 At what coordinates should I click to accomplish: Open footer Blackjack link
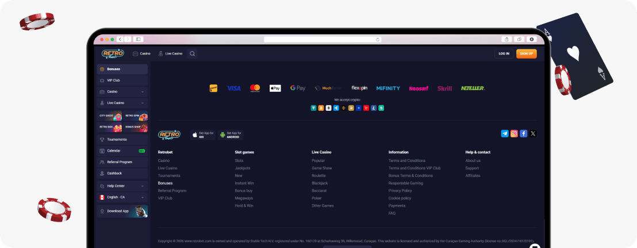pyautogui.click(x=320, y=183)
